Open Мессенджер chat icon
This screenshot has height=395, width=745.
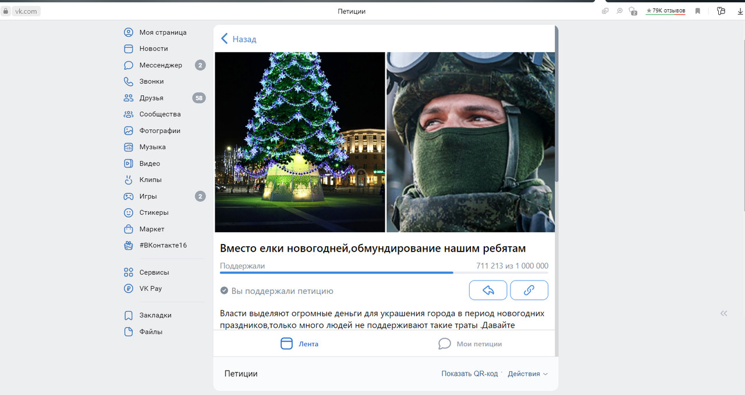(x=129, y=65)
